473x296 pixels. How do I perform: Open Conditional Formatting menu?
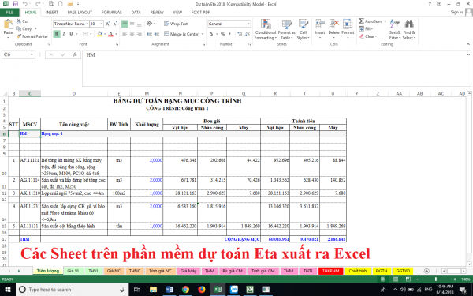266,29
